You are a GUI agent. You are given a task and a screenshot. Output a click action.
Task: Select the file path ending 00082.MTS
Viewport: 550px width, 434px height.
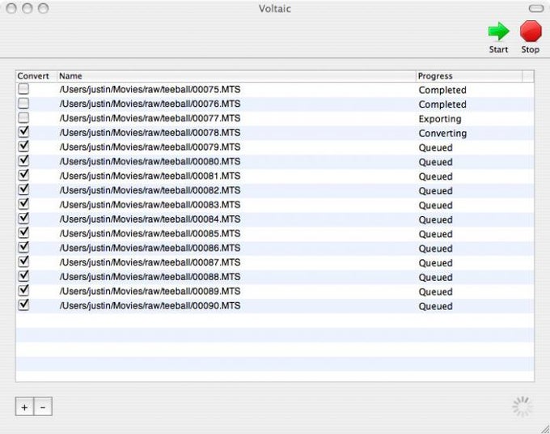[150, 190]
